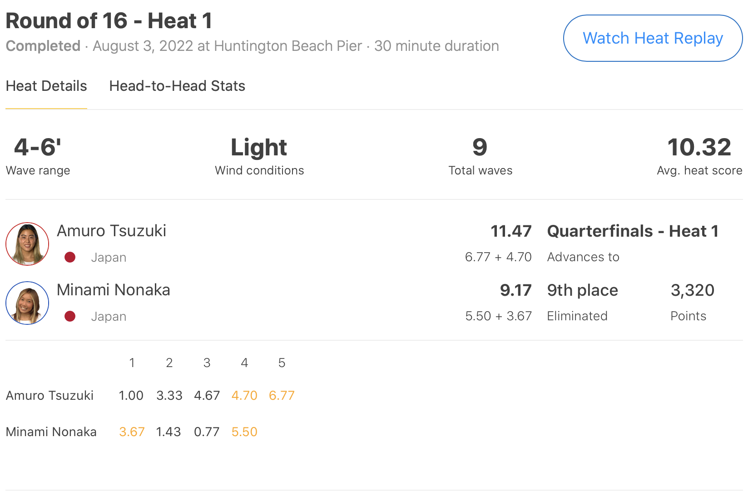Screen dimensions: 753x497
Task: Select Tsuzuki's 6.77 wave score
Action: tap(282, 395)
